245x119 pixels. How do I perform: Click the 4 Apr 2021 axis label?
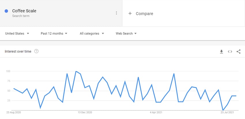(x=156, y=112)
